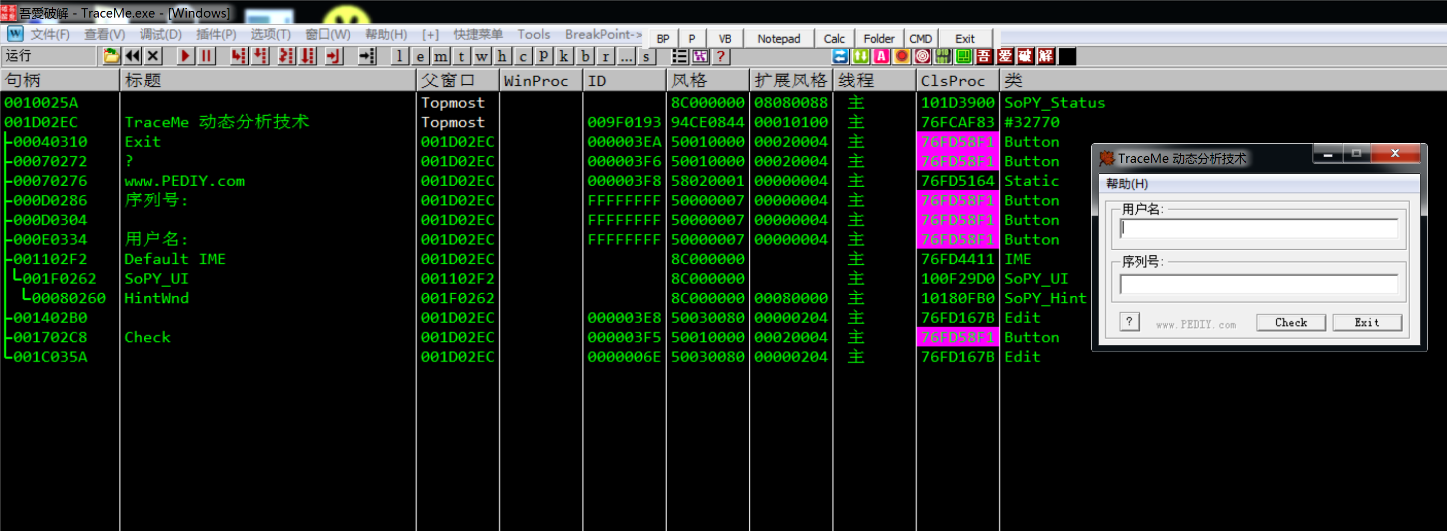Click the green window-layout plugin icon
This screenshot has height=531, width=1447.
[x=963, y=56]
